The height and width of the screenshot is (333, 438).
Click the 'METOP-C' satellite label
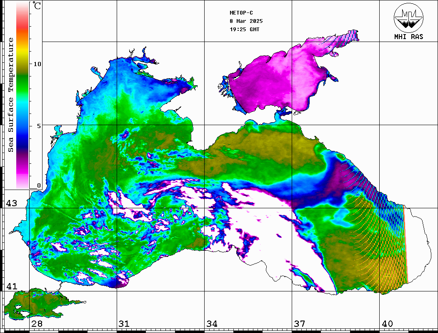coord(241,13)
